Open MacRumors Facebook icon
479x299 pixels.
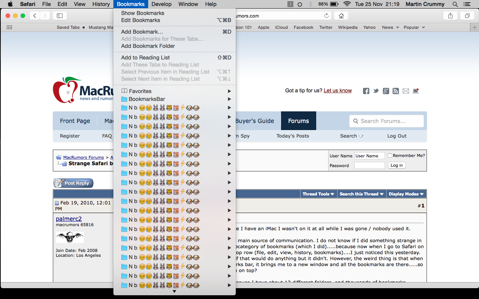366,91
